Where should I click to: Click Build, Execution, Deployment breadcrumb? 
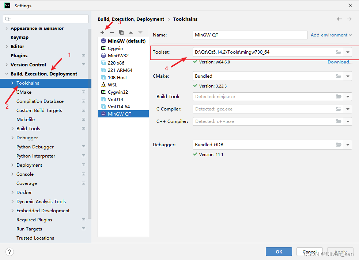[x=131, y=19]
